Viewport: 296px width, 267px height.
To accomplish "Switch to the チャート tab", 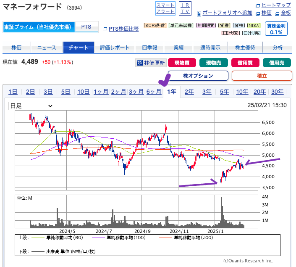I will [x=79, y=48].
